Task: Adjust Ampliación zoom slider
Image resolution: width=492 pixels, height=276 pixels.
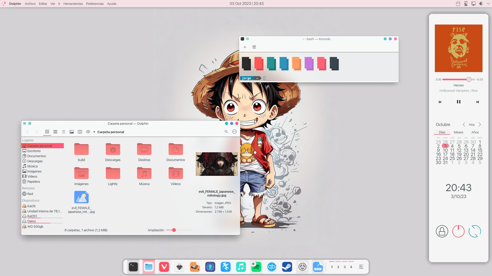Action: pos(179,230)
